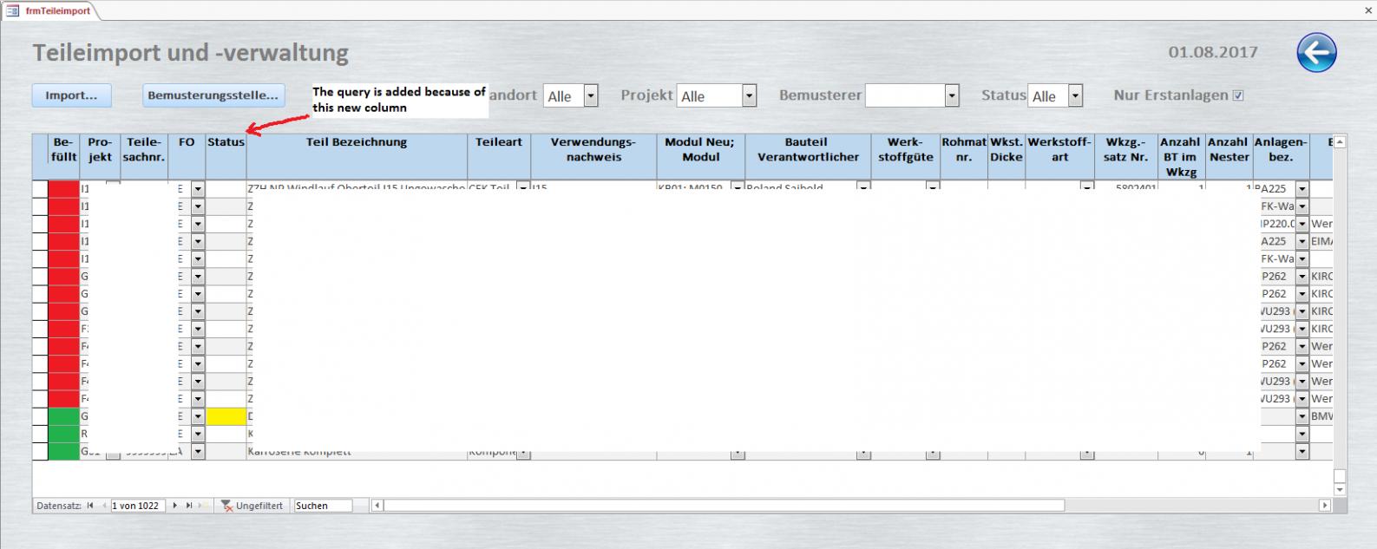Click the Anzahl Nester column header
The height and width of the screenshot is (549, 1377).
coord(1229,157)
